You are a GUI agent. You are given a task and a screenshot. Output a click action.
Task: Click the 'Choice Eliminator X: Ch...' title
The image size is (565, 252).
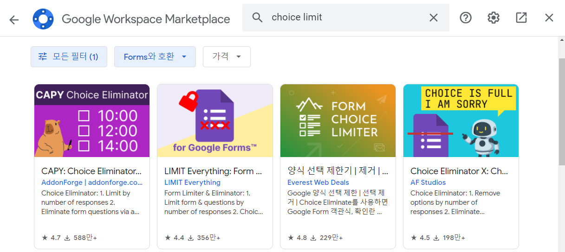coord(459,171)
